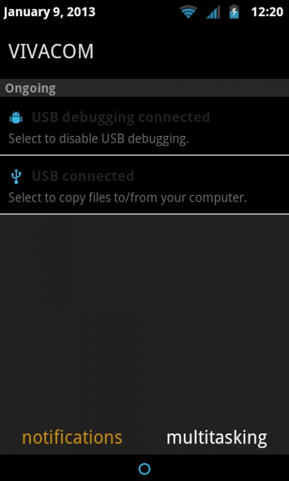The height and width of the screenshot is (481, 289).
Task: Tap the status bar at top
Action: [144, 13]
